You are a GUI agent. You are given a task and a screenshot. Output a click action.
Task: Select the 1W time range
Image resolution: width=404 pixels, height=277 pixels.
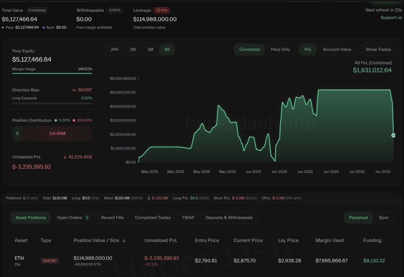(x=133, y=50)
